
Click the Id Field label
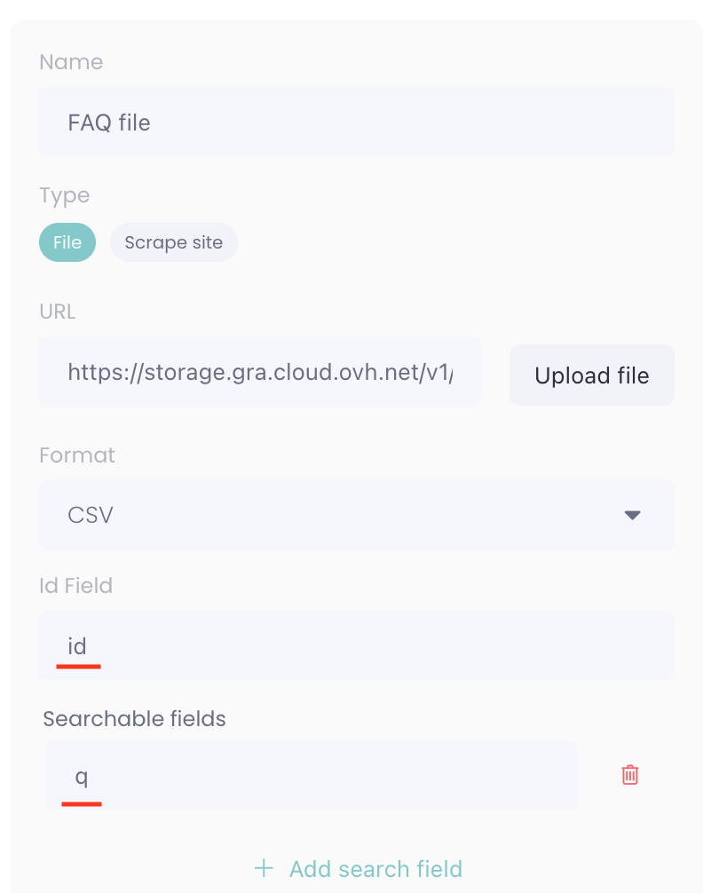76,586
